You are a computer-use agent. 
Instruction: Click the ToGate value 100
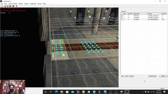(163, 20)
